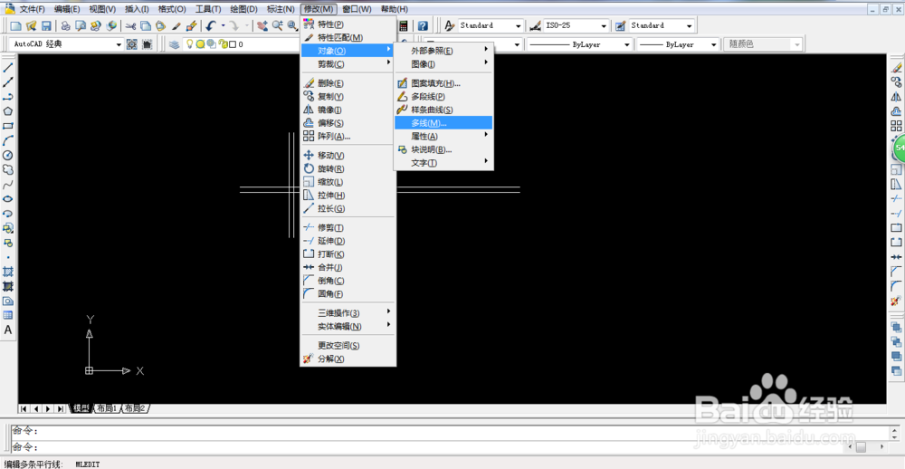
Task: Choose 多线(M)... from submenu
Action: coord(443,122)
